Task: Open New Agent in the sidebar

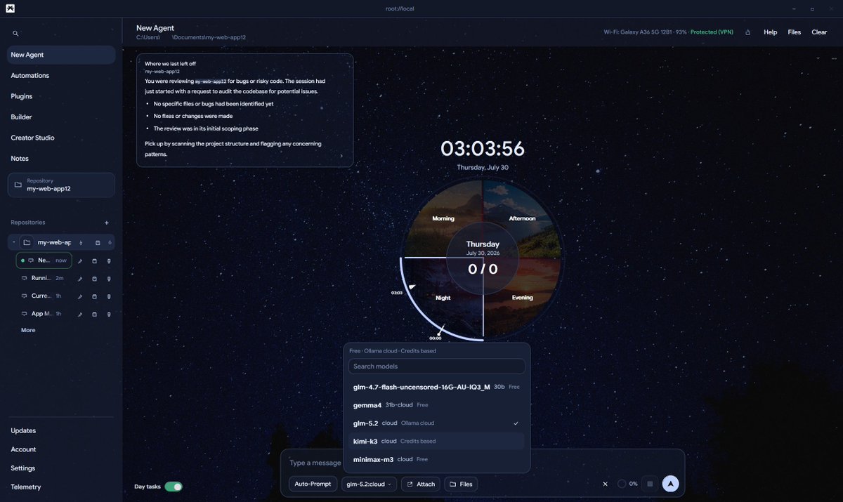Action: 61,55
